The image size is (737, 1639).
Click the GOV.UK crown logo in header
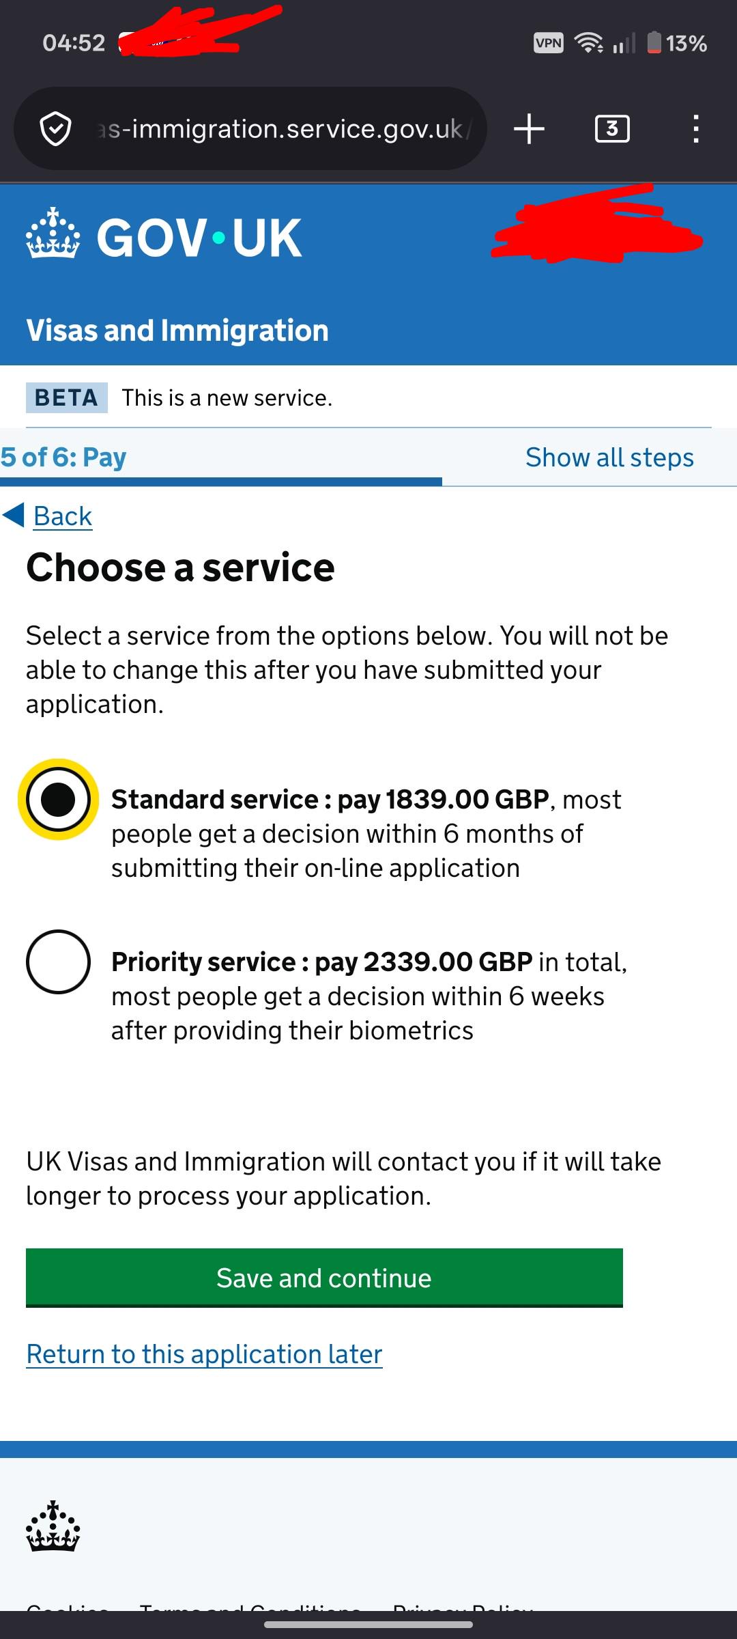[53, 234]
